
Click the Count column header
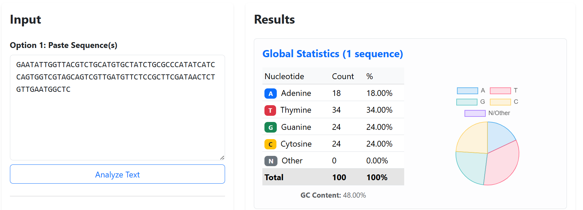point(343,76)
